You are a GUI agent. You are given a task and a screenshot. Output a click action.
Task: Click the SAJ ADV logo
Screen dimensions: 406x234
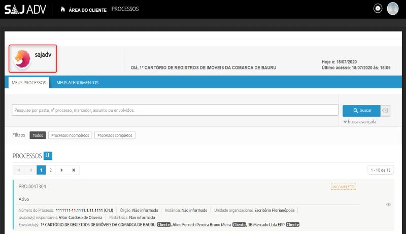pyautogui.click(x=25, y=9)
